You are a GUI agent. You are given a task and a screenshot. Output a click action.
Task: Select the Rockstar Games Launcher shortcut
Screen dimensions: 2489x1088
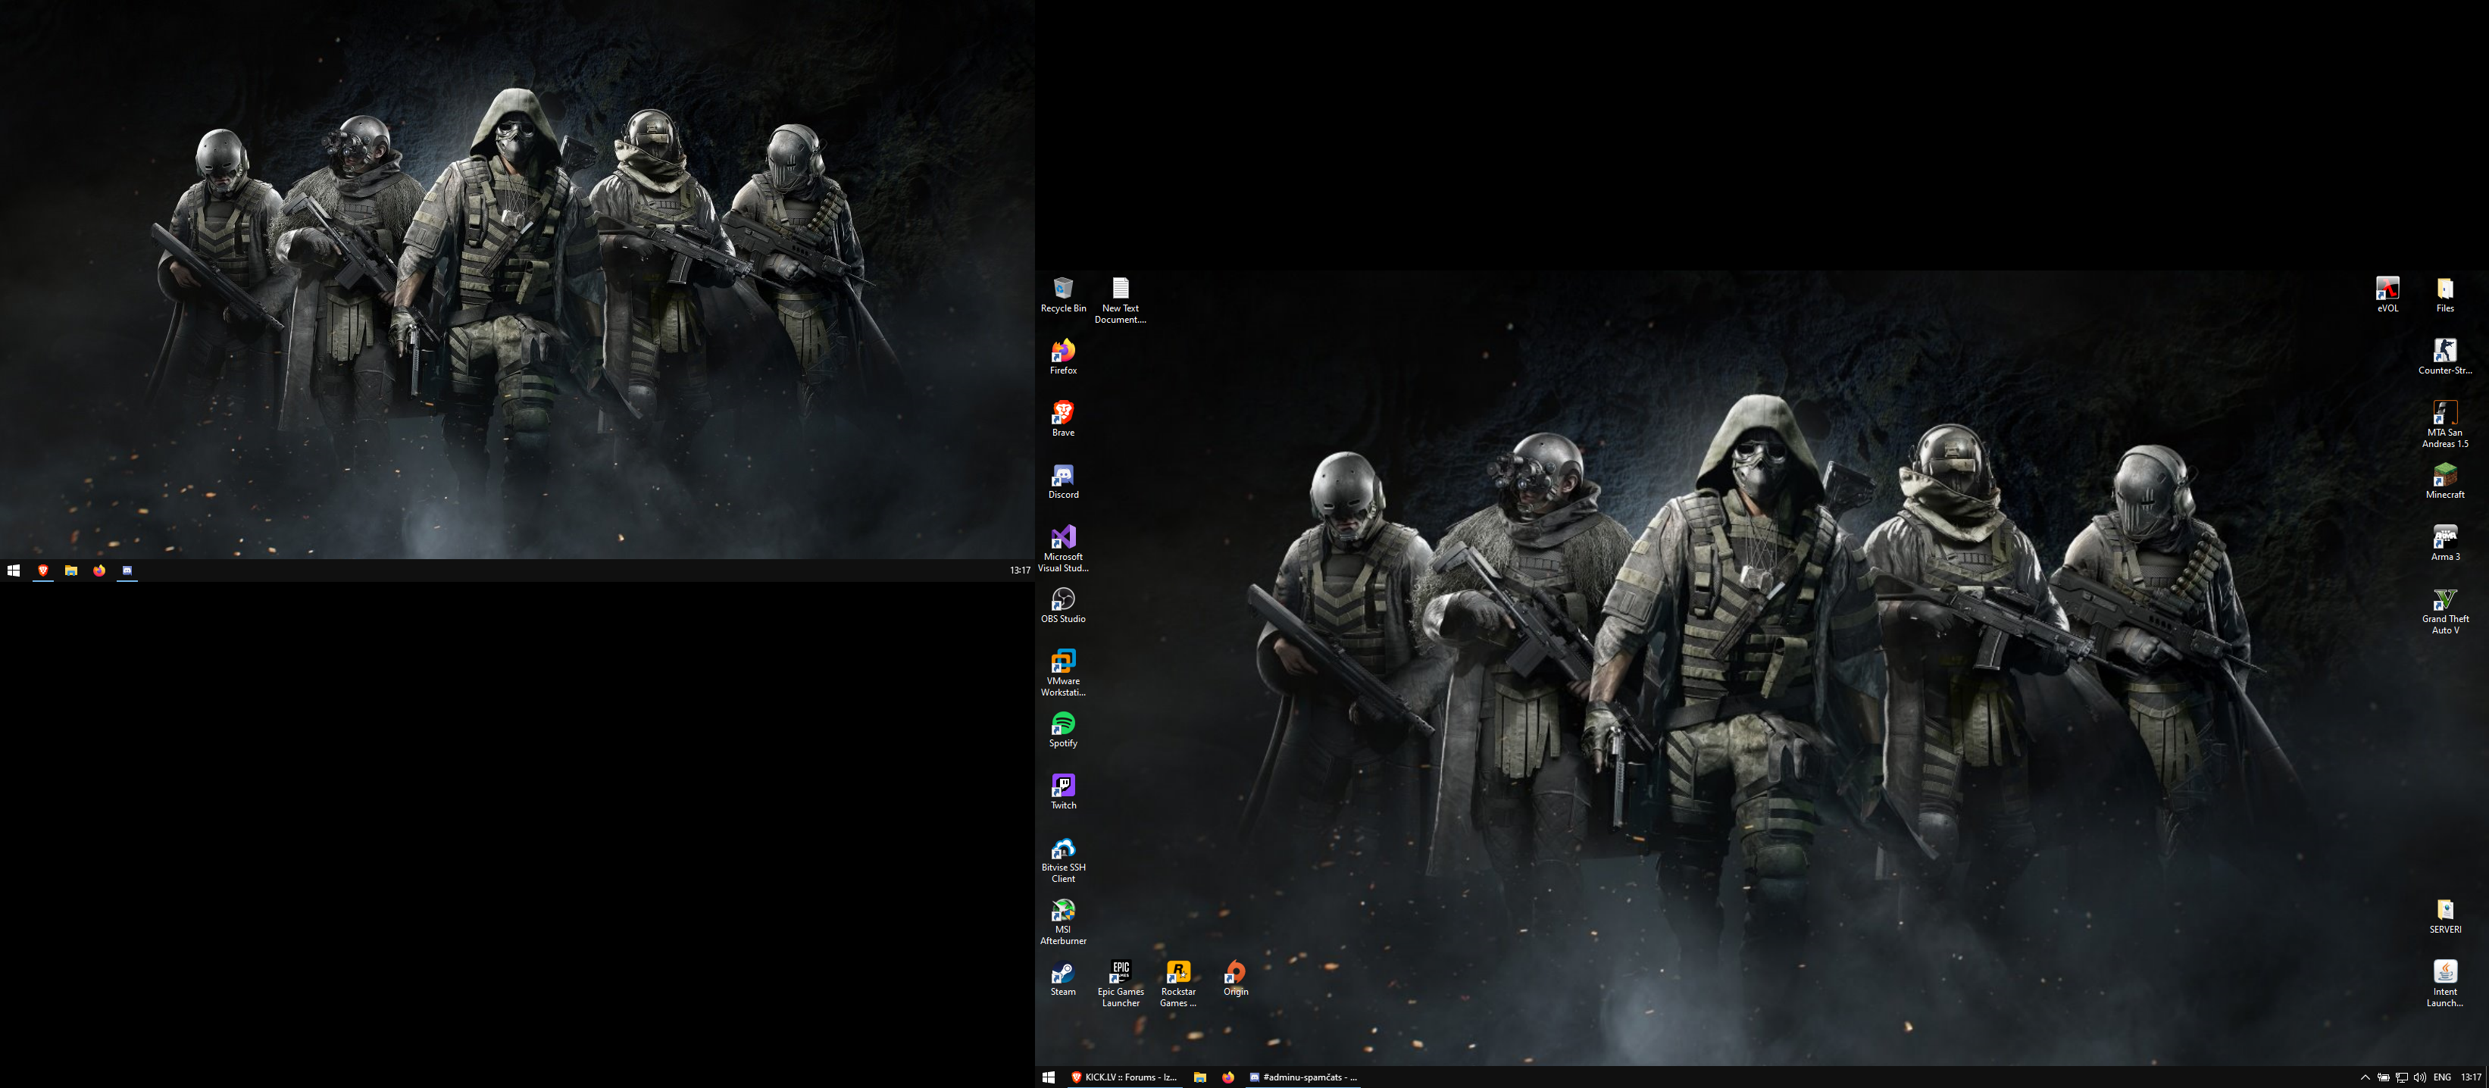pos(1178,983)
